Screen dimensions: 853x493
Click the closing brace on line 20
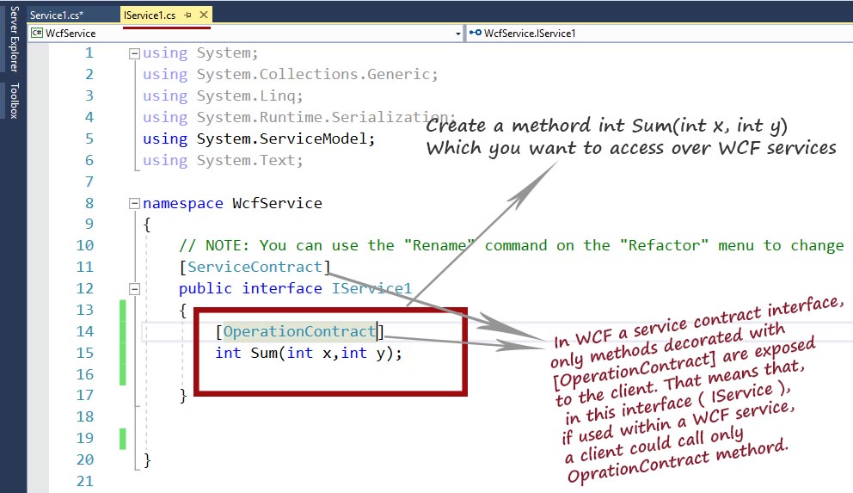click(x=147, y=460)
